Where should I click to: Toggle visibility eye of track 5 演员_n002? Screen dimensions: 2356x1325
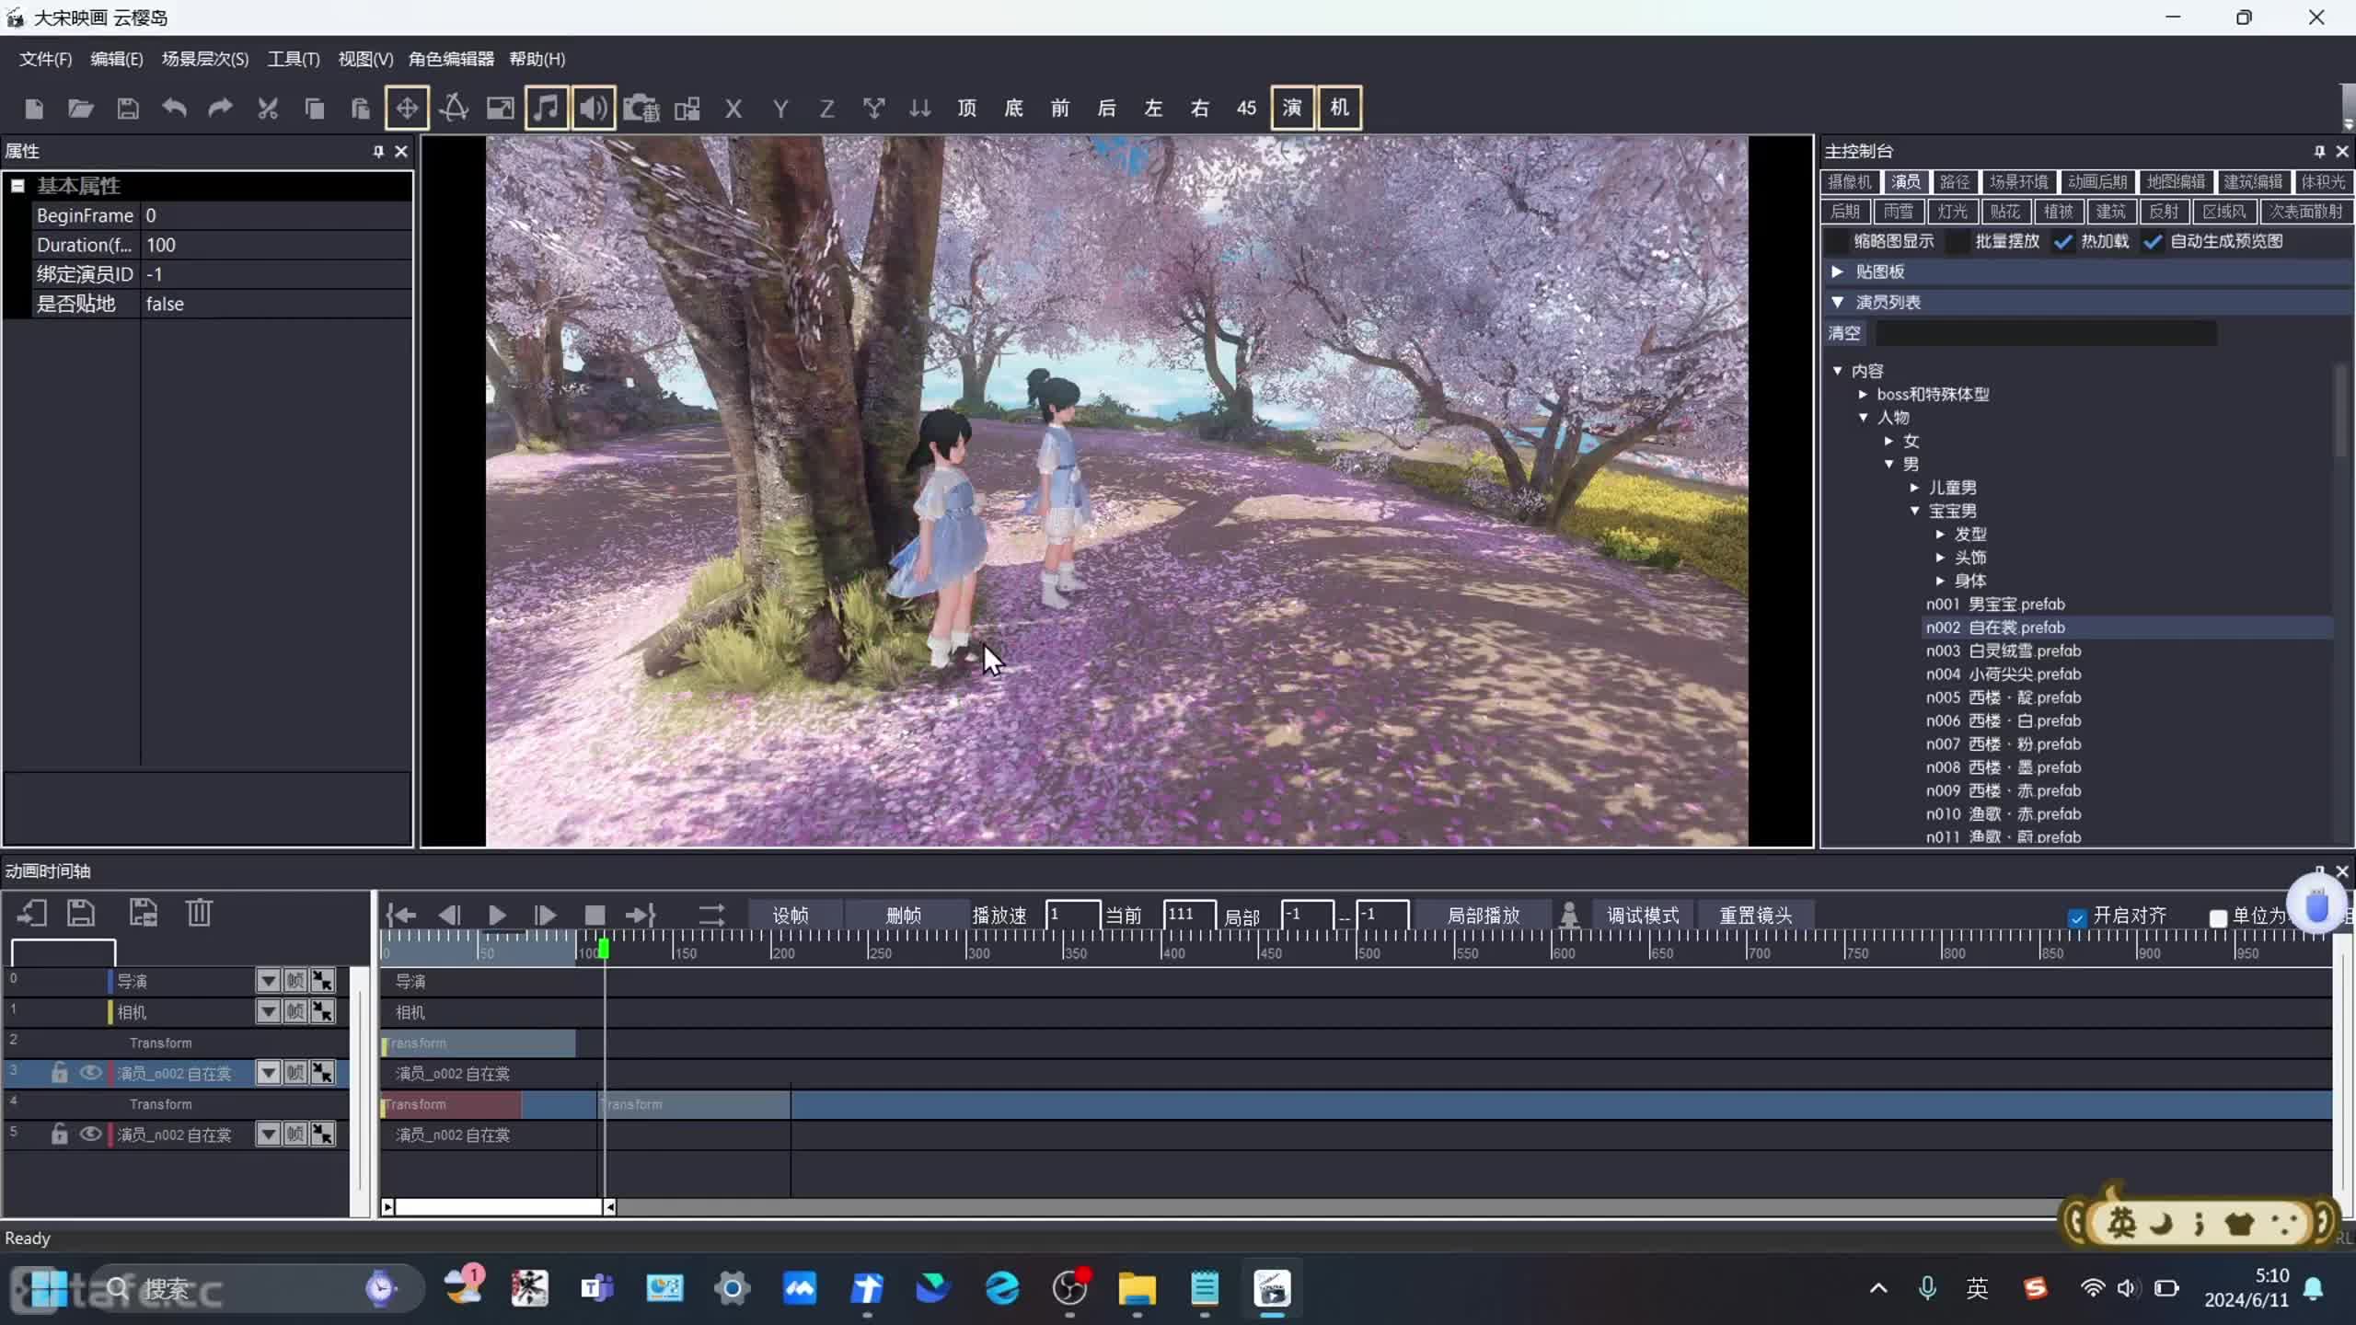[x=90, y=1135]
